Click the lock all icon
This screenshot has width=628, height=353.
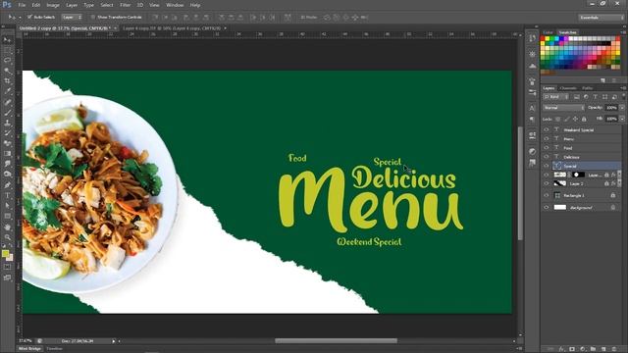click(584, 119)
